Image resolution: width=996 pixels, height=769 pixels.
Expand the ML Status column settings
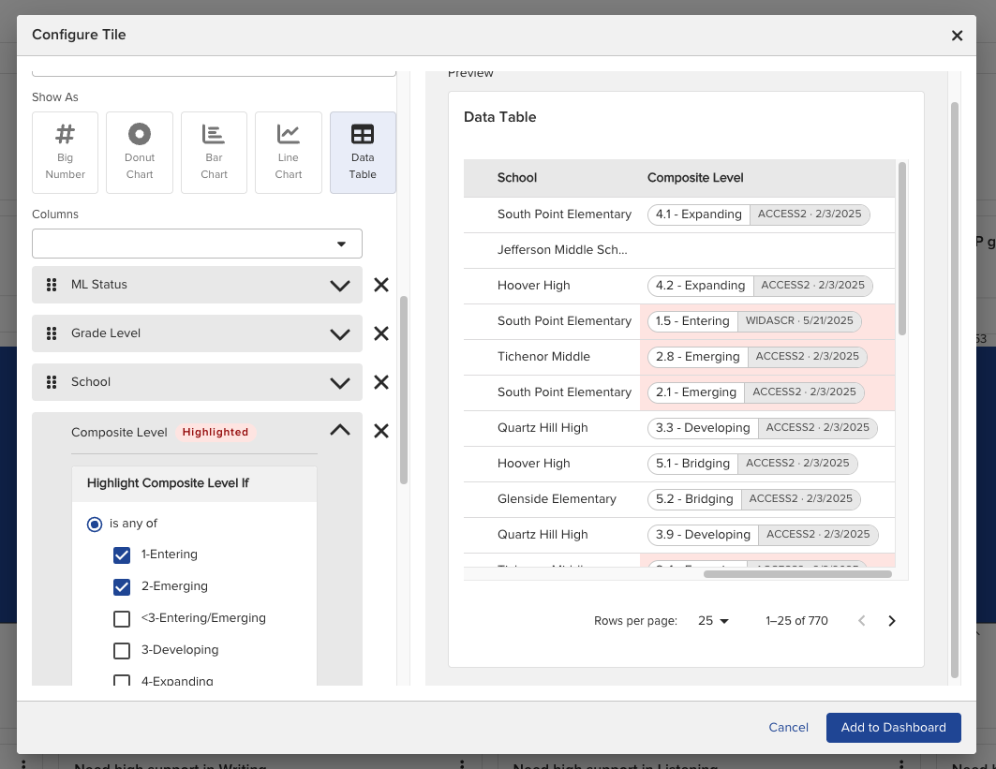(340, 285)
